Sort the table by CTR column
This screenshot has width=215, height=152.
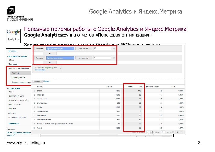[173, 86]
